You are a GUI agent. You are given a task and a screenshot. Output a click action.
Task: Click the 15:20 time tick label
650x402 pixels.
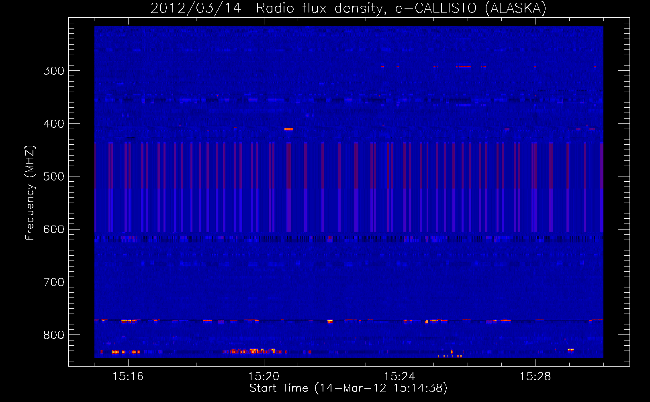coord(264,376)
